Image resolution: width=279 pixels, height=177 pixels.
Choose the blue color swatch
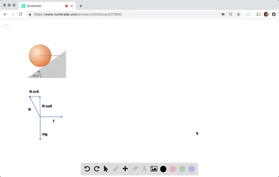click(x=192, y=169)
